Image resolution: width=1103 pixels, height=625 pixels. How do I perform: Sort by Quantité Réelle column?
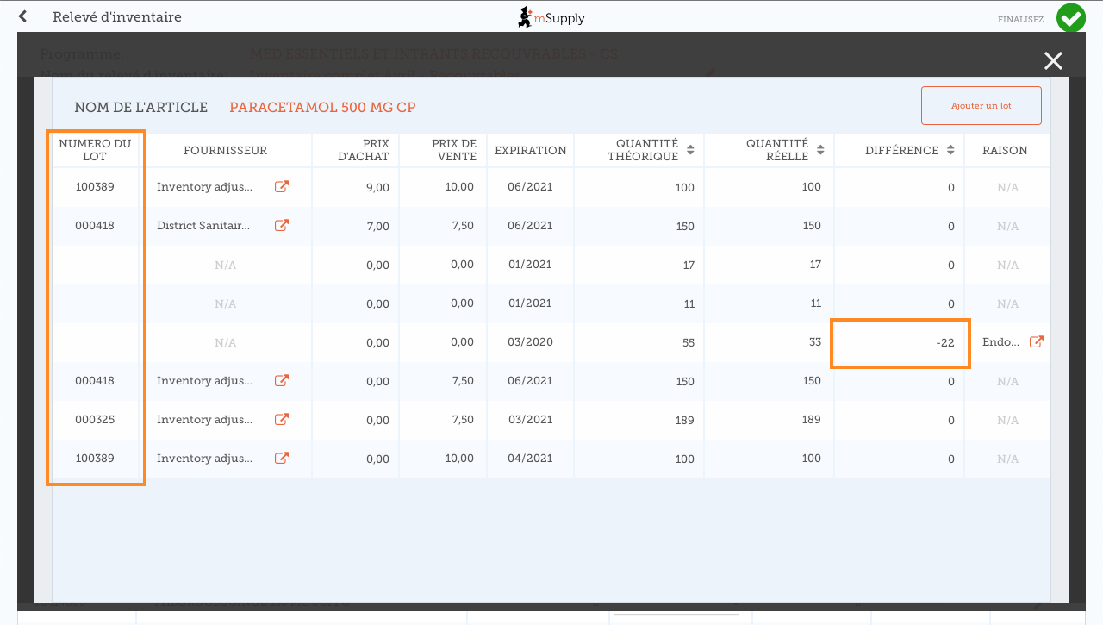[x=820, y=150]
